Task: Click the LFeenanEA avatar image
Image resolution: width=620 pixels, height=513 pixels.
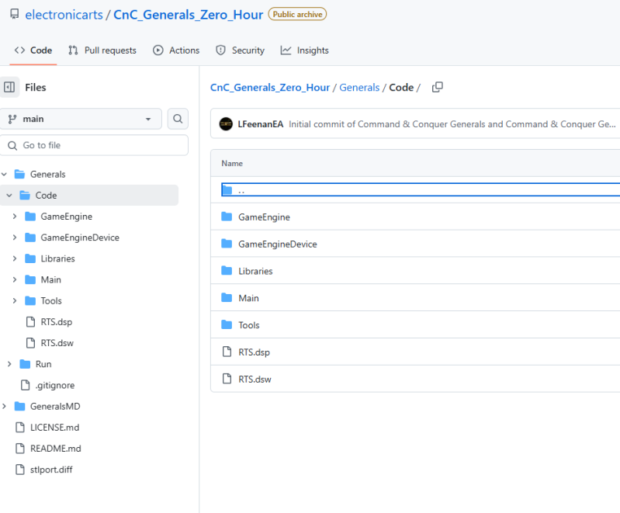Action: click(x=226, y=124)
